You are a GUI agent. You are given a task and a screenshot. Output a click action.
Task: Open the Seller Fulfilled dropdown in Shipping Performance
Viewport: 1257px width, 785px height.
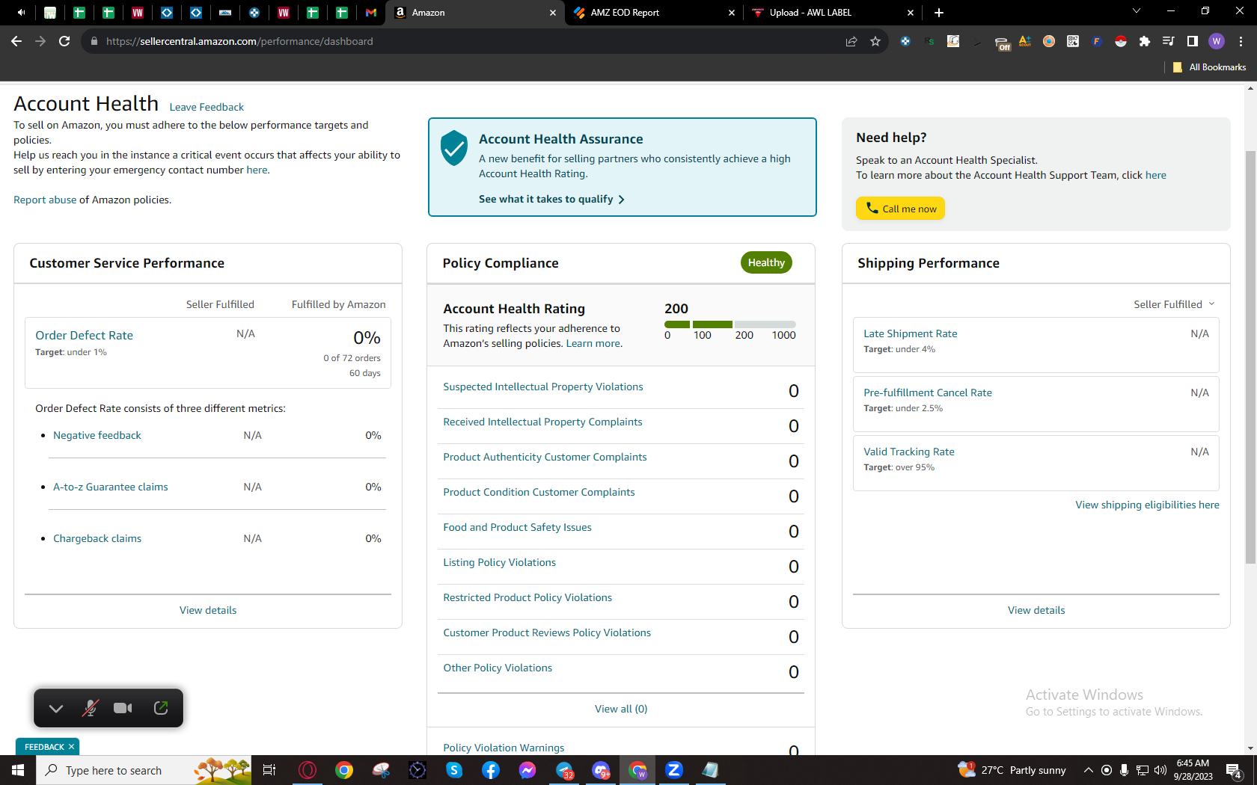click(1174, 304)
